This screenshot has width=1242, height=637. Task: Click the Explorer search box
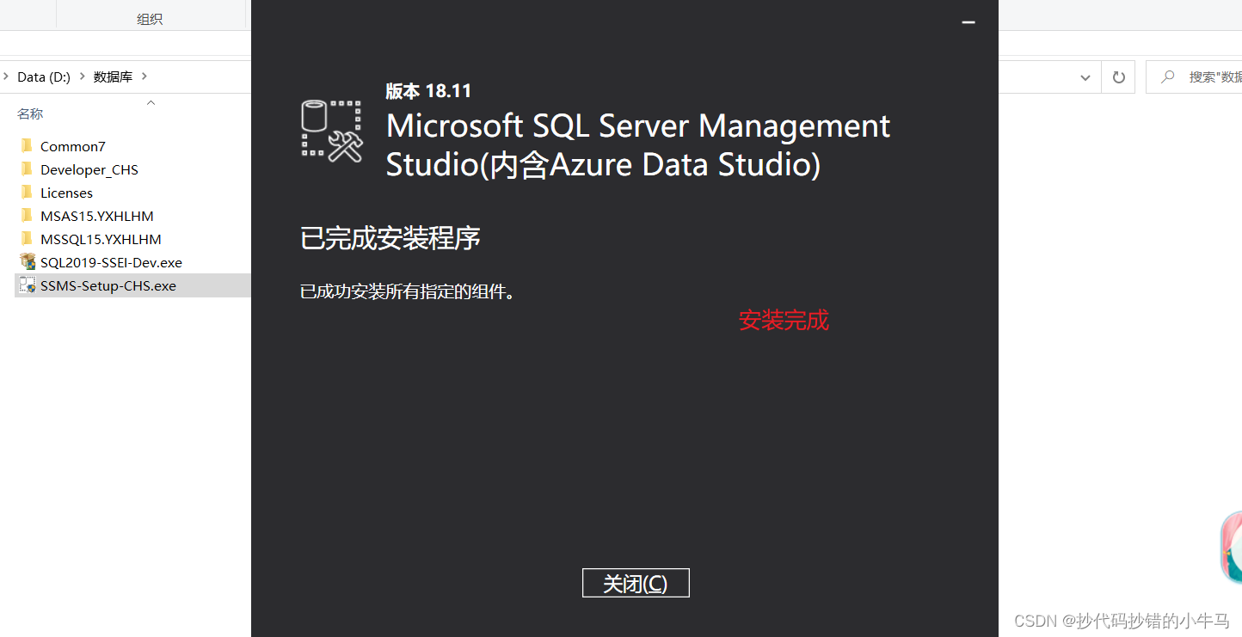[x=1196, y=77]
